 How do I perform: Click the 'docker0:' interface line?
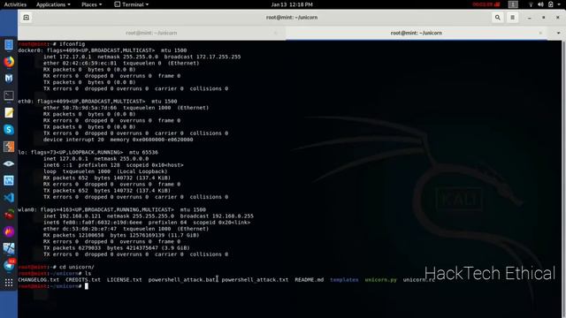click(x=103, y=50)
